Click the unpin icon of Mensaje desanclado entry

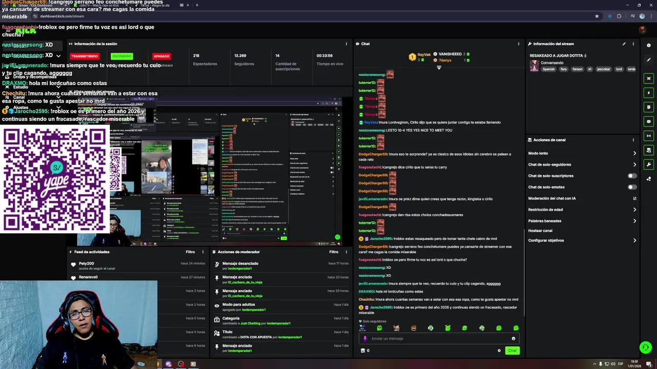tap(217, 265)
